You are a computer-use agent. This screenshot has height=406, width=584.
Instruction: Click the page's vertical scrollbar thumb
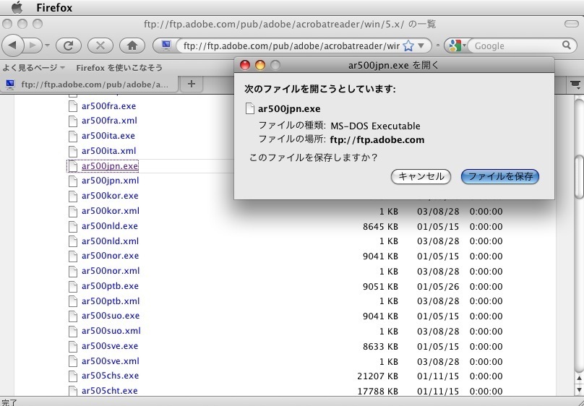(x=579, y=177)
